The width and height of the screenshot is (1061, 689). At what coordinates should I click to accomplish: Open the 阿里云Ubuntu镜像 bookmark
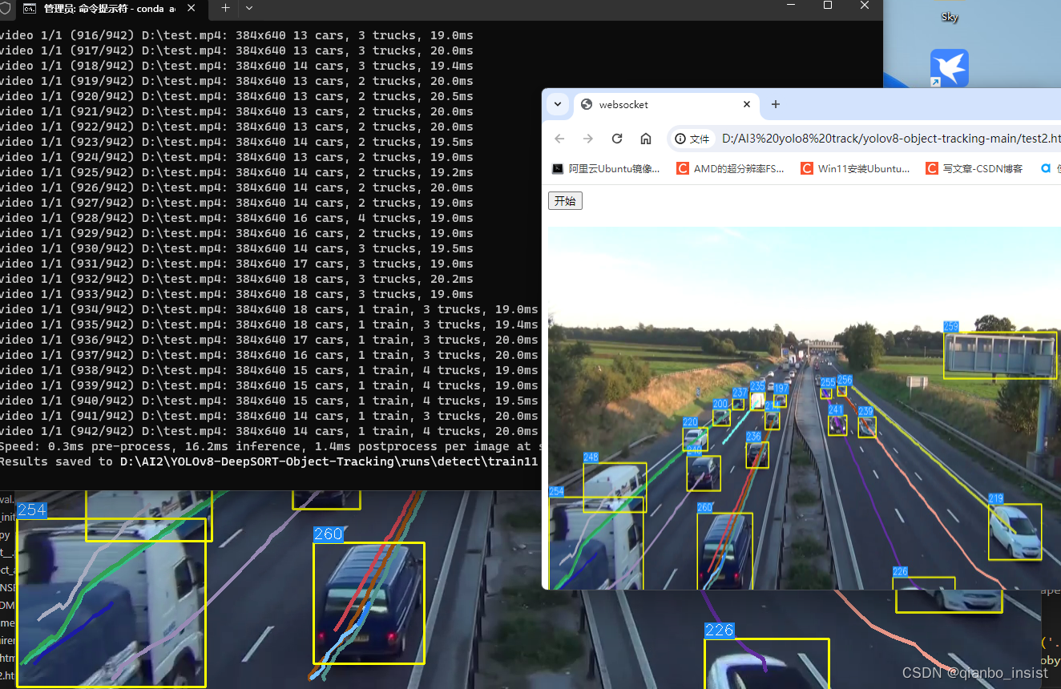[606, 168]
